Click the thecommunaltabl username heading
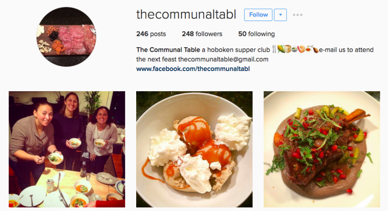 186,15
